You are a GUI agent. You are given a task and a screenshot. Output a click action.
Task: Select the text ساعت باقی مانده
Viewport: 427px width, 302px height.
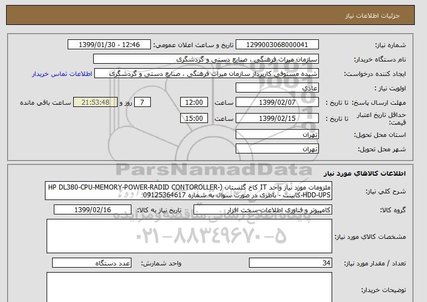(45, 103)
